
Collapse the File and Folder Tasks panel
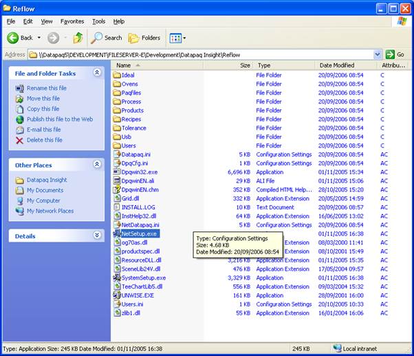[97, 72]
